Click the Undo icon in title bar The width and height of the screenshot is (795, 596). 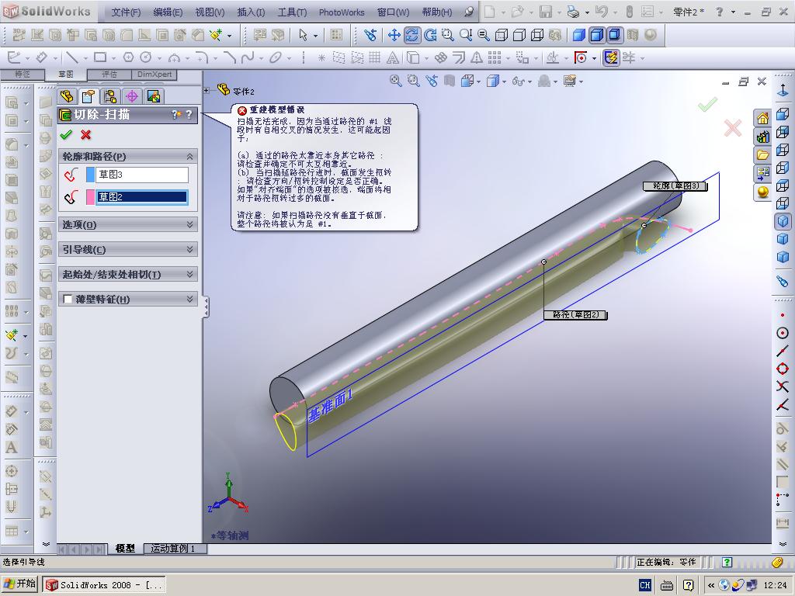602,11
